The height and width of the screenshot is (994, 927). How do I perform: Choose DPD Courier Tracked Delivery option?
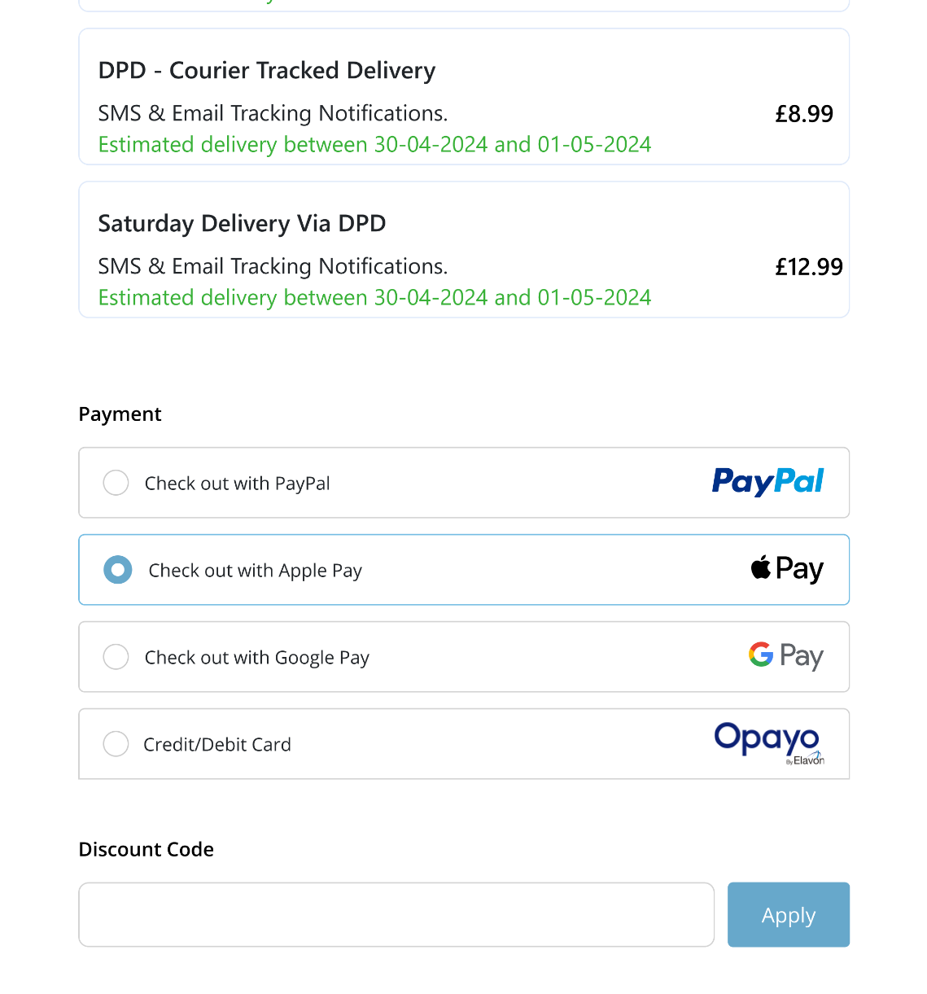click(267, 71)
